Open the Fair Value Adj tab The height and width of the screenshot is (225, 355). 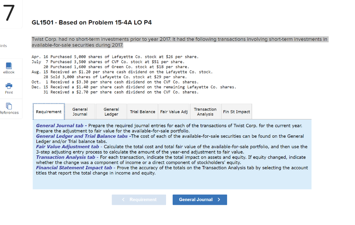click(x=174, y=112)
